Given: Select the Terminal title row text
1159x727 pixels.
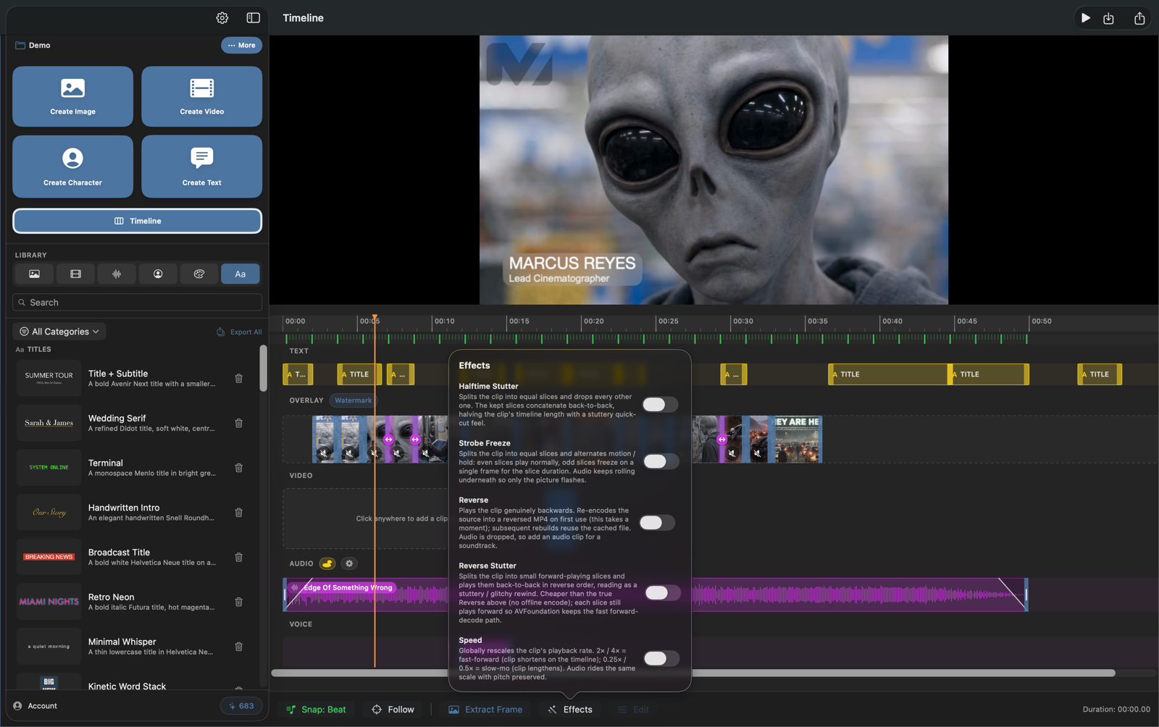Looking at the screenshot, I should (106, 463).
